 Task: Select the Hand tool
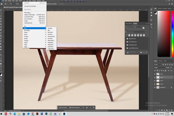1,64
